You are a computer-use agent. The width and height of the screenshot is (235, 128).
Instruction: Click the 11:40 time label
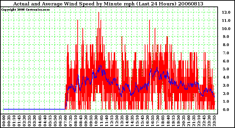point(106,121)
